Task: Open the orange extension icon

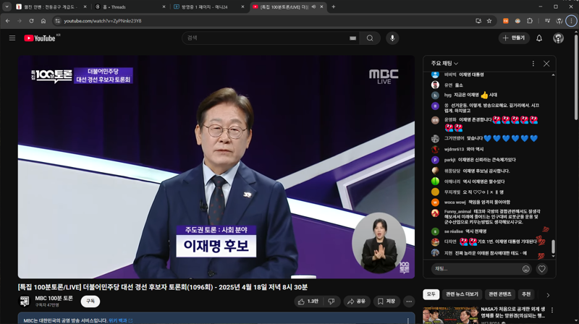Action: point(505,21)
